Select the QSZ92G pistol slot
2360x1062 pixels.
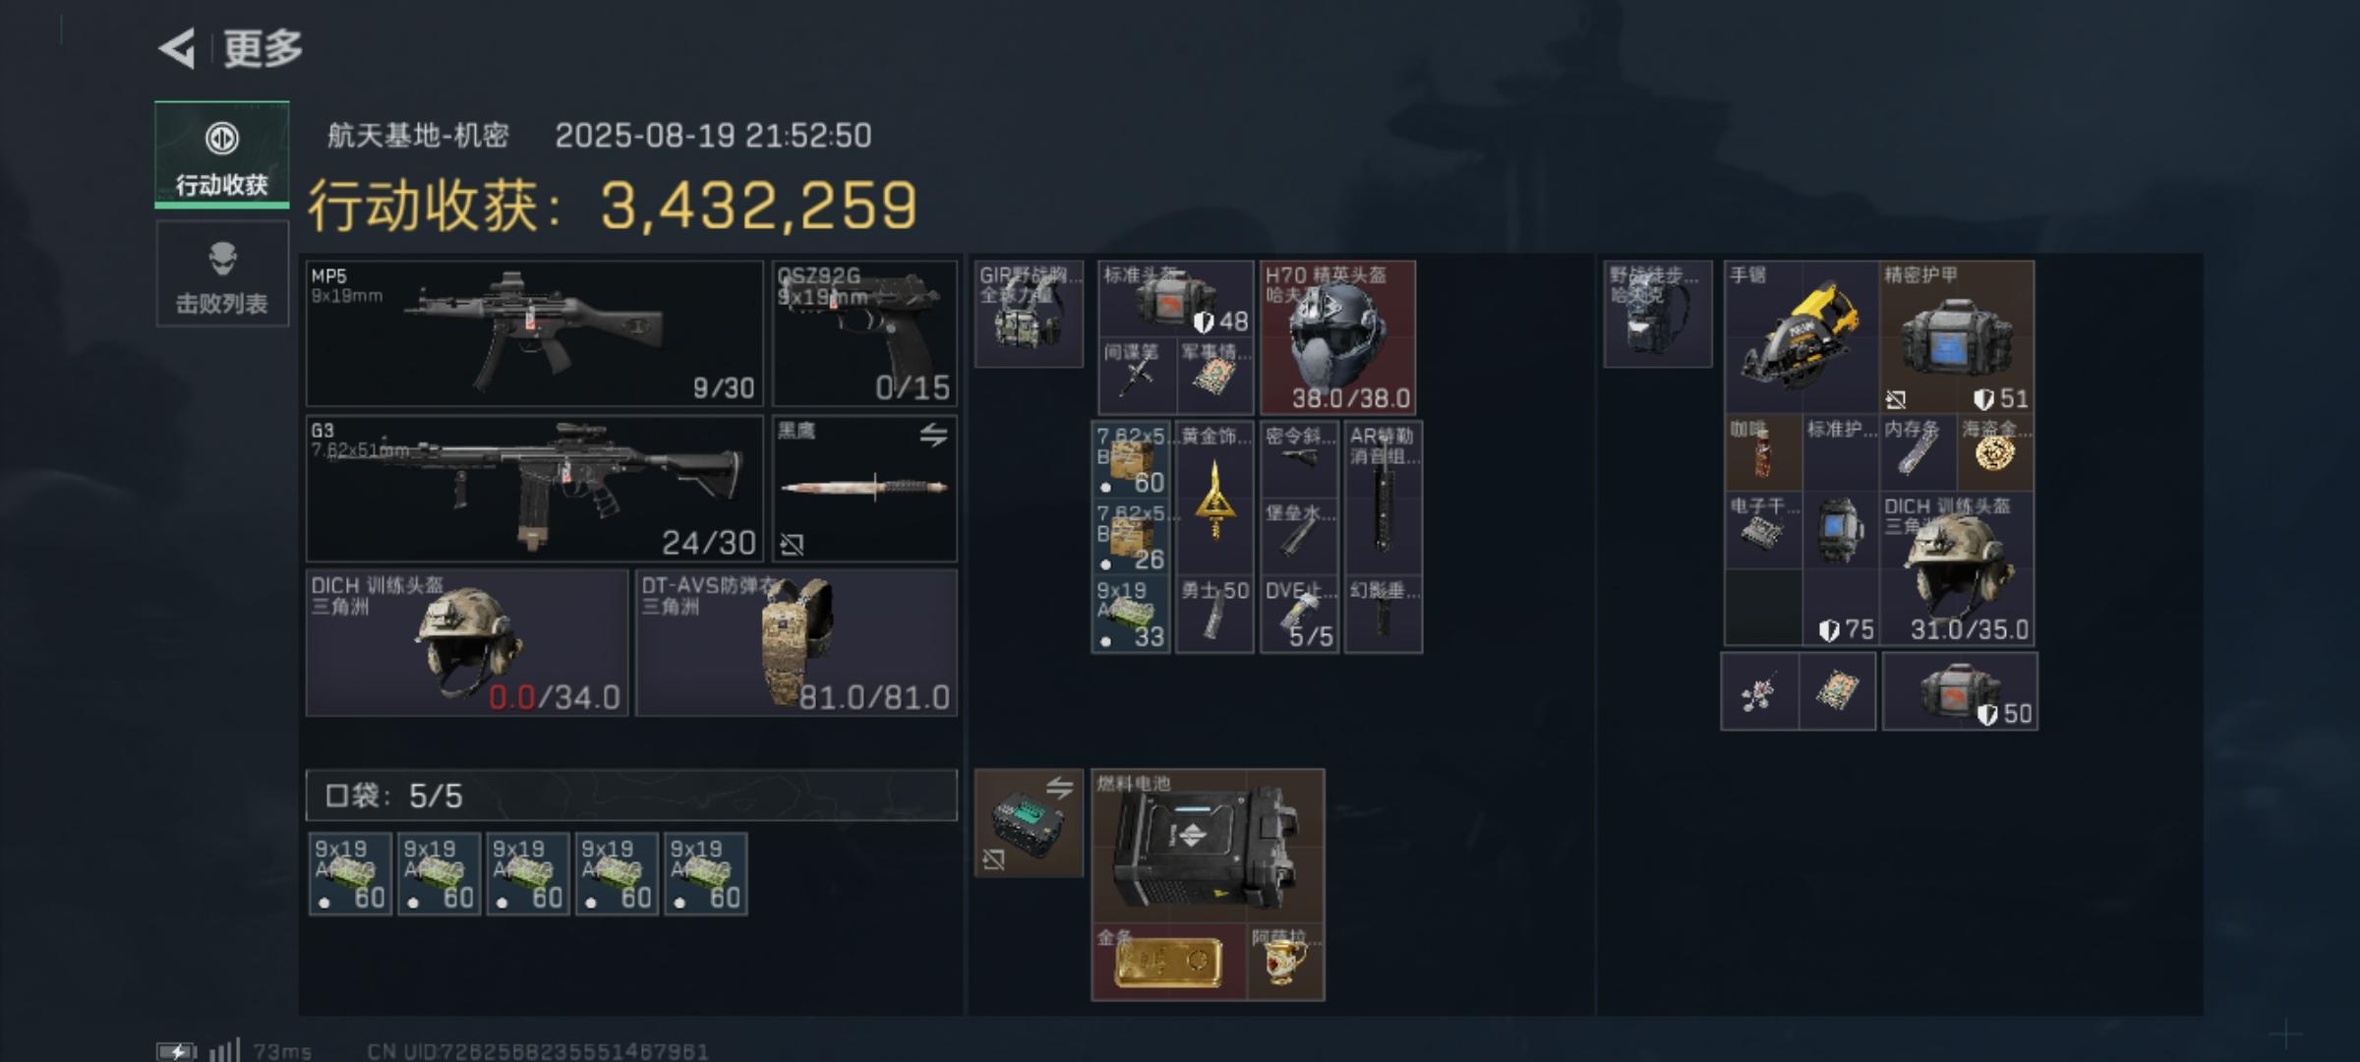864,333
